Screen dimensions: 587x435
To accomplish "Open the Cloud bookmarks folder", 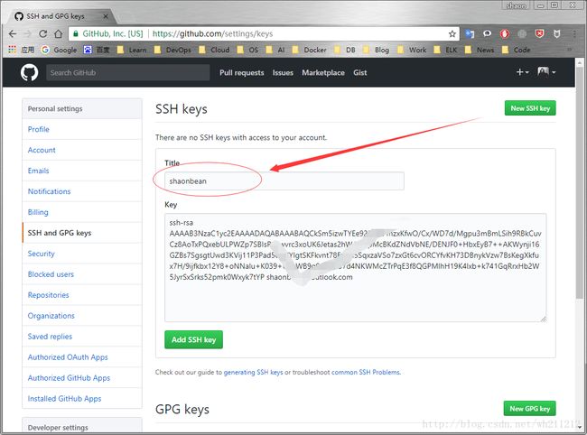I will pyautogui.click(x=214, y=50).
